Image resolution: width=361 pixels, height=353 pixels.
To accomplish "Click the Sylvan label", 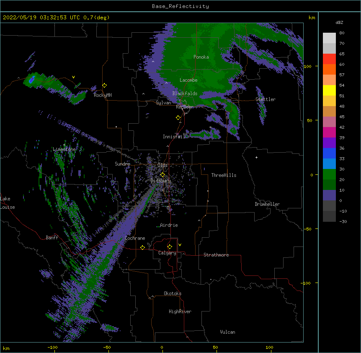I will tap(163, 103).
